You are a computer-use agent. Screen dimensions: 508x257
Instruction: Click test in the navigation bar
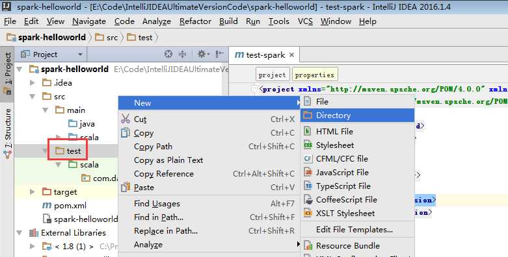(140, 38)
